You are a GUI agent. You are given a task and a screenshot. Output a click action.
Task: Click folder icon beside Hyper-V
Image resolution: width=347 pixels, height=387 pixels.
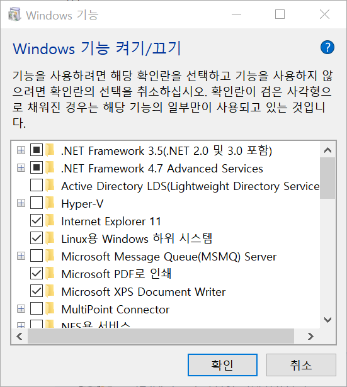click(x=50, y=203)
